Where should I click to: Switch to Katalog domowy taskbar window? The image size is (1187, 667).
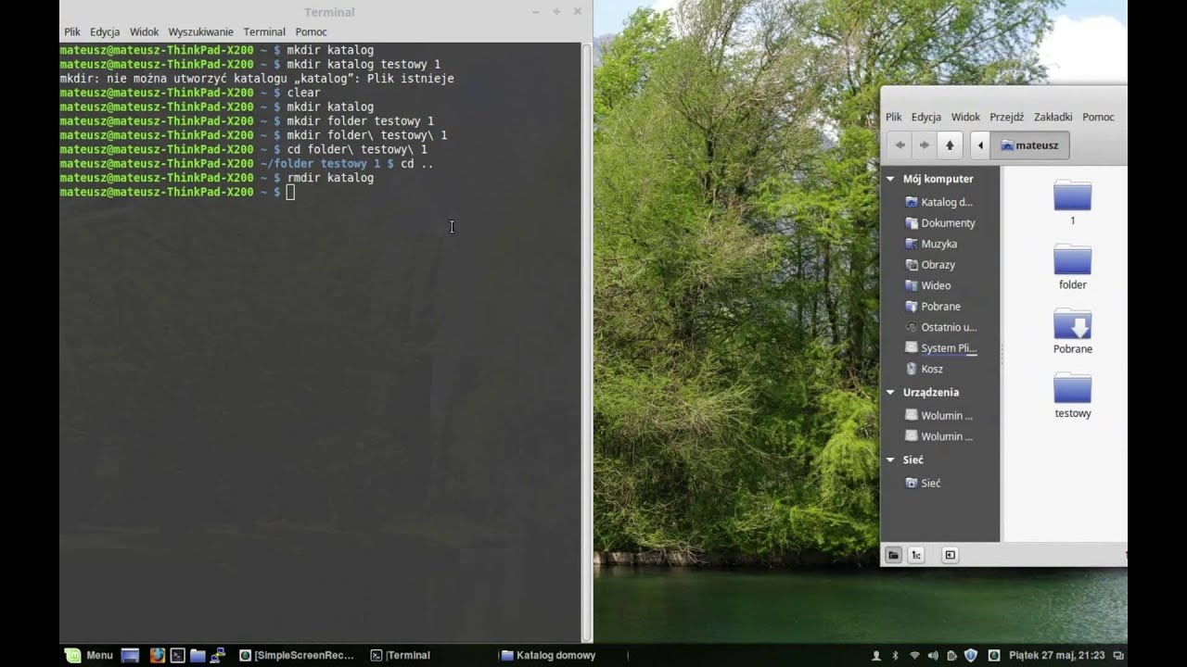click(549, 655)
